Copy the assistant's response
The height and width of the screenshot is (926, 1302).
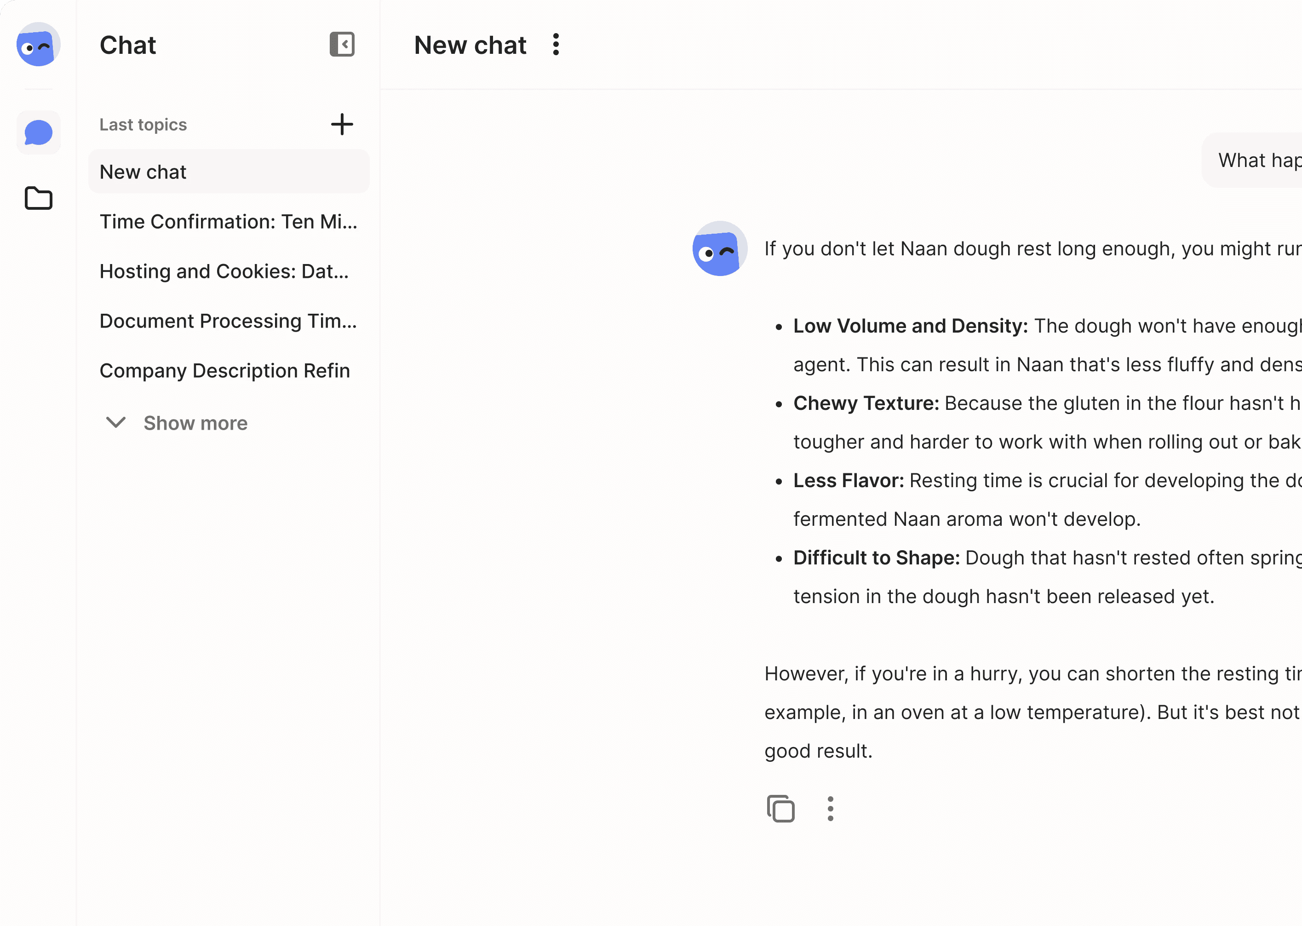tap(781, 808)
